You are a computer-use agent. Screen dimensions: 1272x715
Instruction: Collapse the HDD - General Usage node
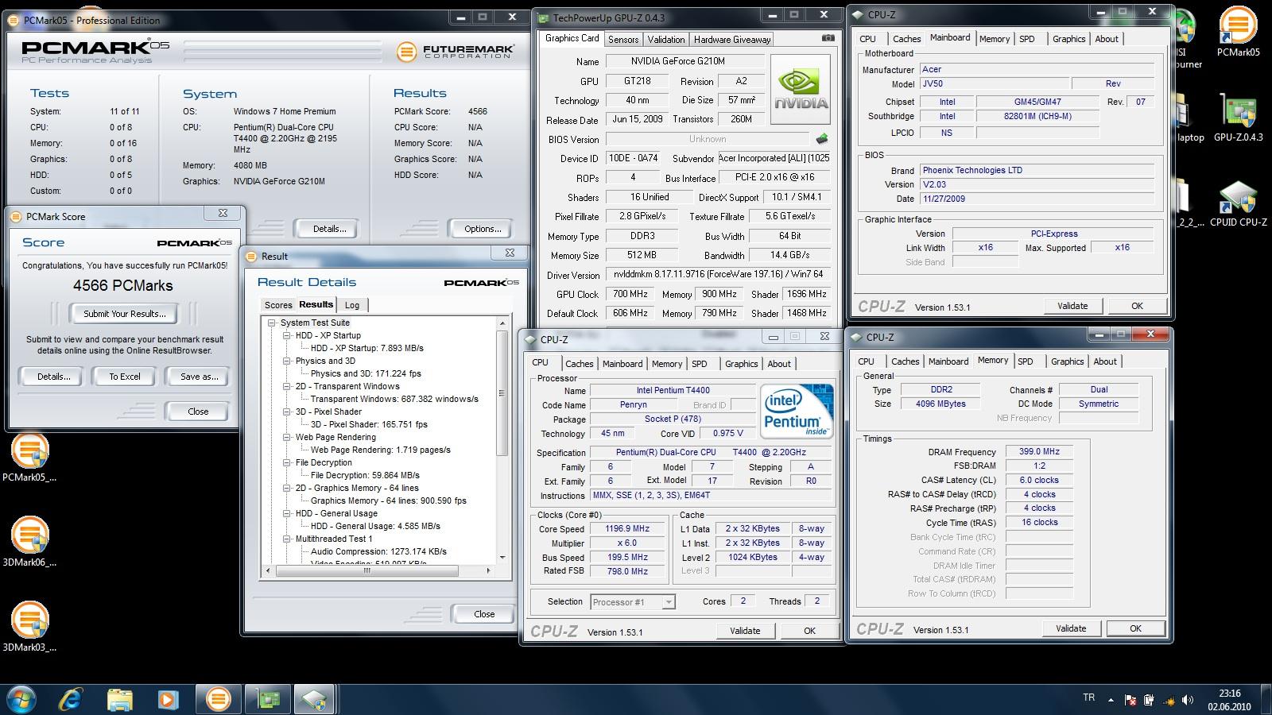point(287,513)
